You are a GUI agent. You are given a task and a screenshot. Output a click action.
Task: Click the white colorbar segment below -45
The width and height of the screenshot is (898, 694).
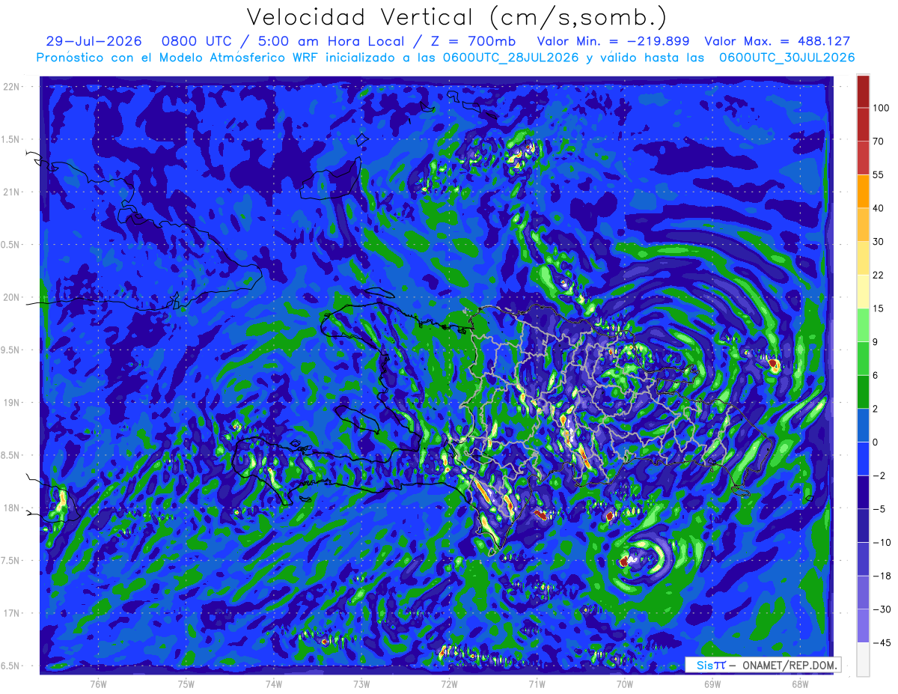pyautogui.click(x=863, y=660)
